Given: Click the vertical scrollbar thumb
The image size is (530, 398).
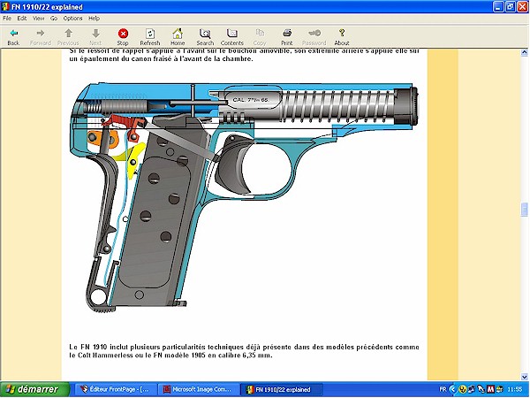Looking at the screenshot, I should click(524, 210).
